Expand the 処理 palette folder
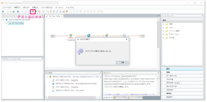The width and height of the screenshot is (207, 102). tap(164, 24)
